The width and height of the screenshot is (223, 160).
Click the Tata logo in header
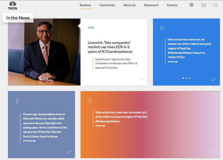[x=13, y=6]
